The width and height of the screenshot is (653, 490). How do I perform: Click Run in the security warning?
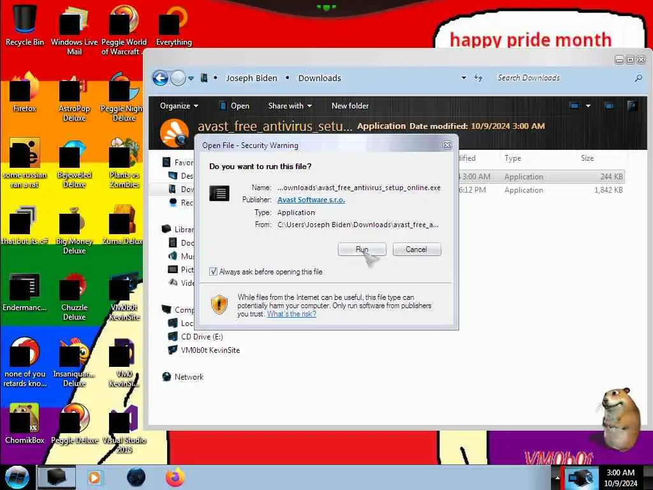point(362,249)
